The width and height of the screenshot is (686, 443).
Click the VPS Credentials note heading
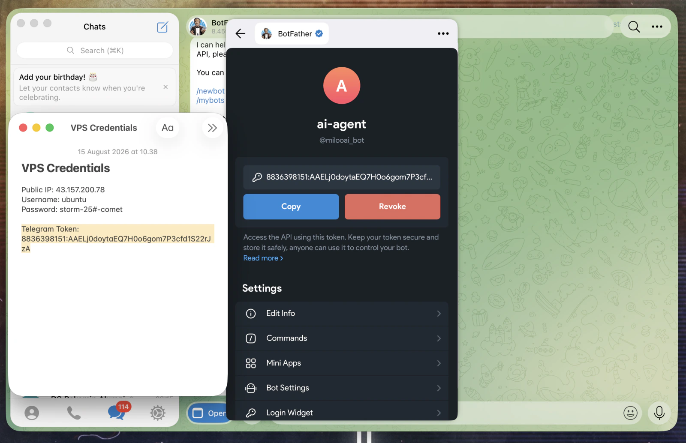[66, 168]
